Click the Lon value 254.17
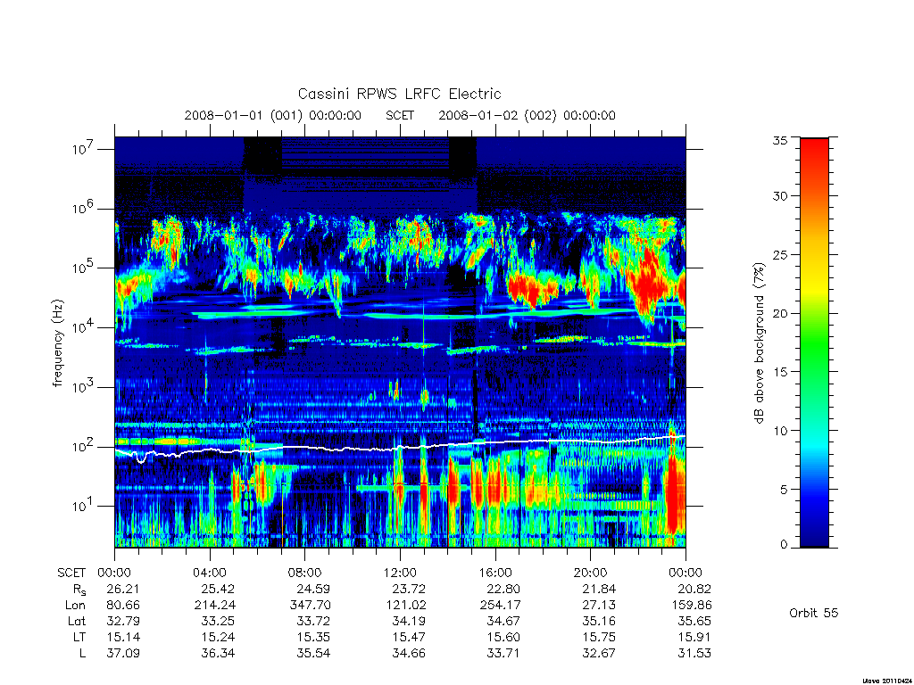This screenshot has width=914, height=685. point(500,605)
